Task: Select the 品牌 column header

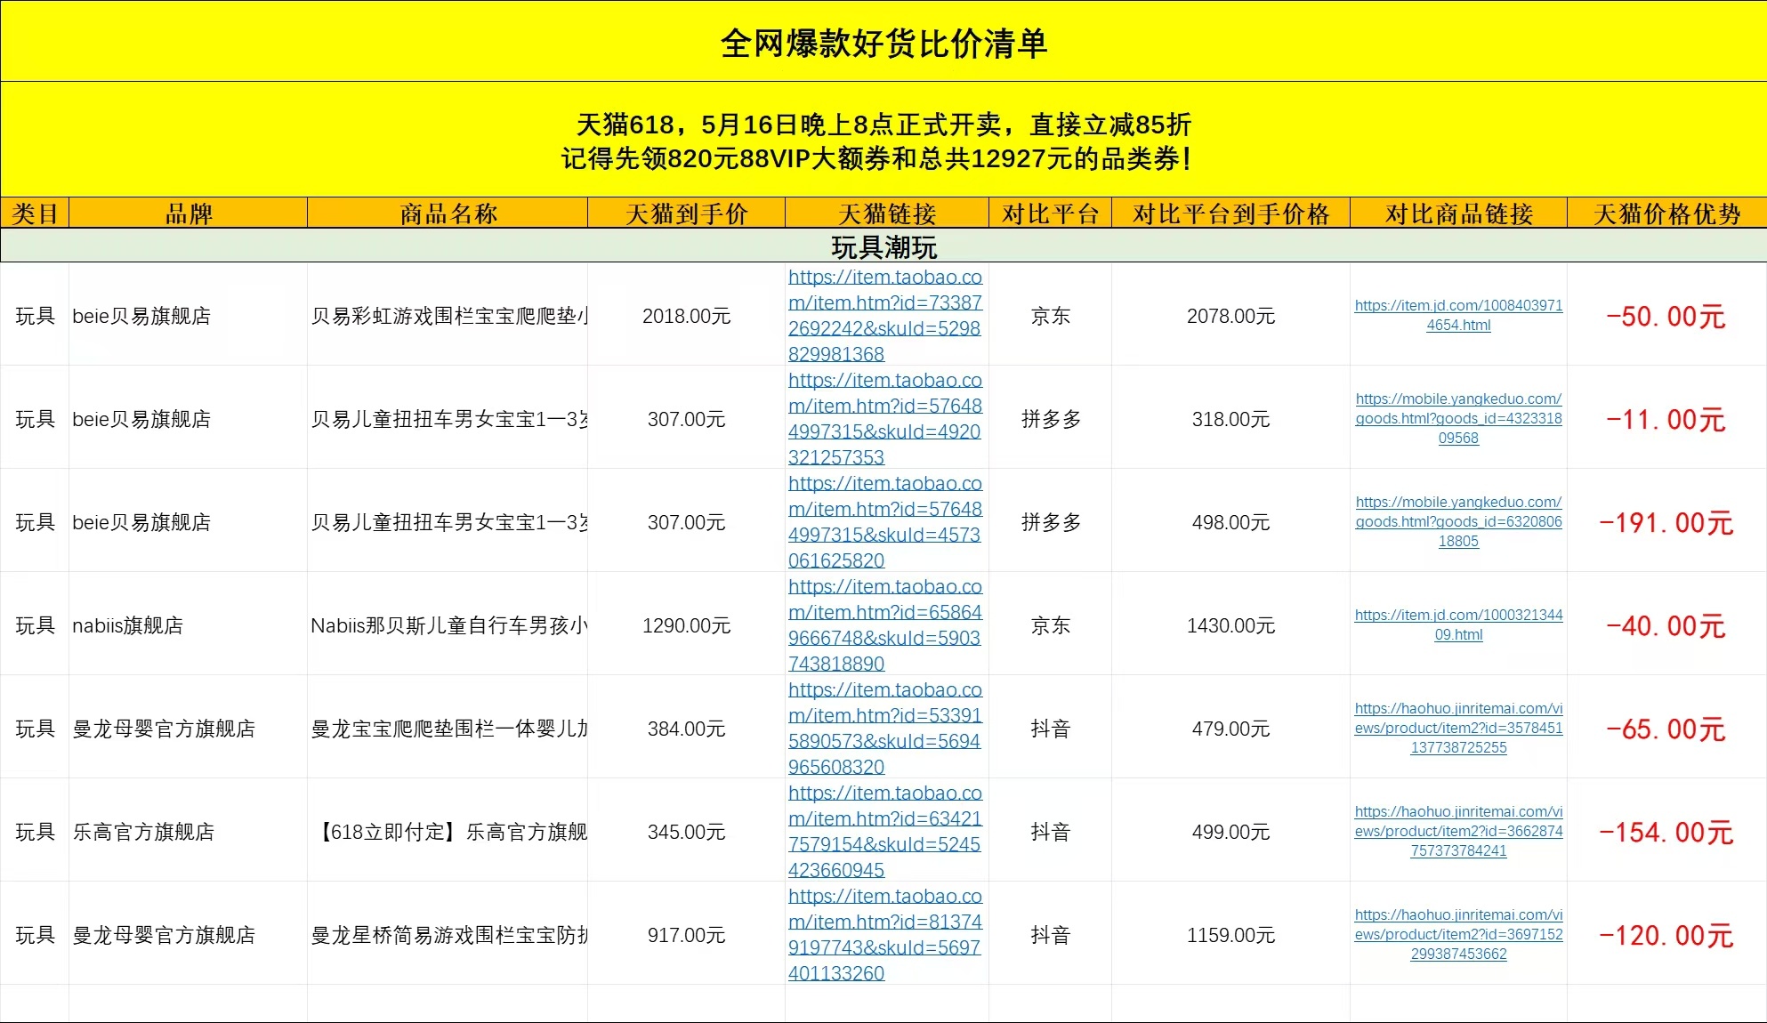Action: pos(189,213)
